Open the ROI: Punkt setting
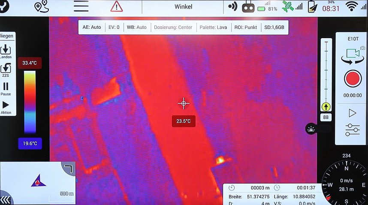 point(246,27)
